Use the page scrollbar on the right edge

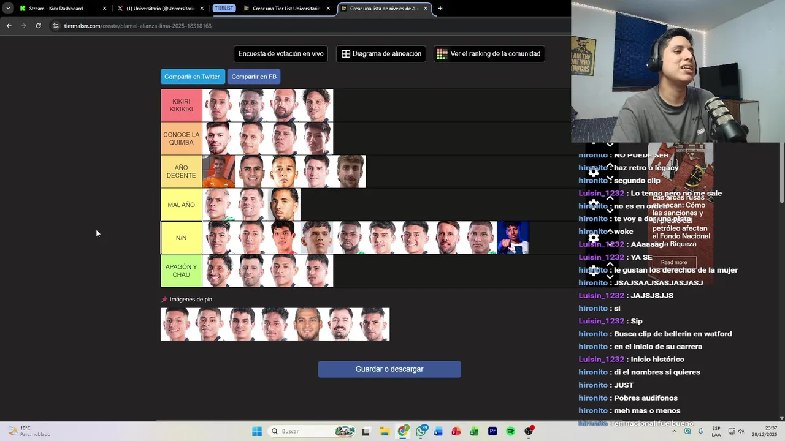click(781, 173)
